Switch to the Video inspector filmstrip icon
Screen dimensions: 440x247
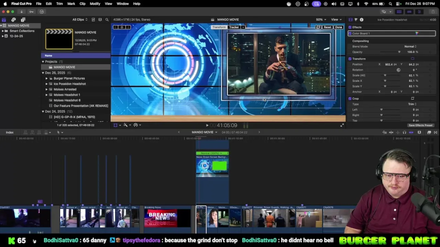point(350,20)
